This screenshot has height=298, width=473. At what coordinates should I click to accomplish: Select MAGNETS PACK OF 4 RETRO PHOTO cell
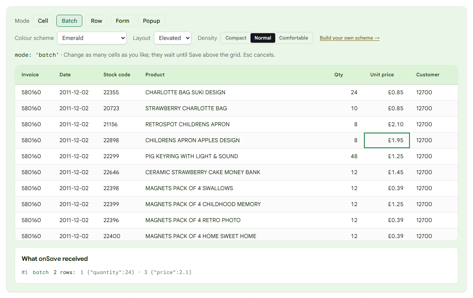pyautogui.click(x=234, y=220)
